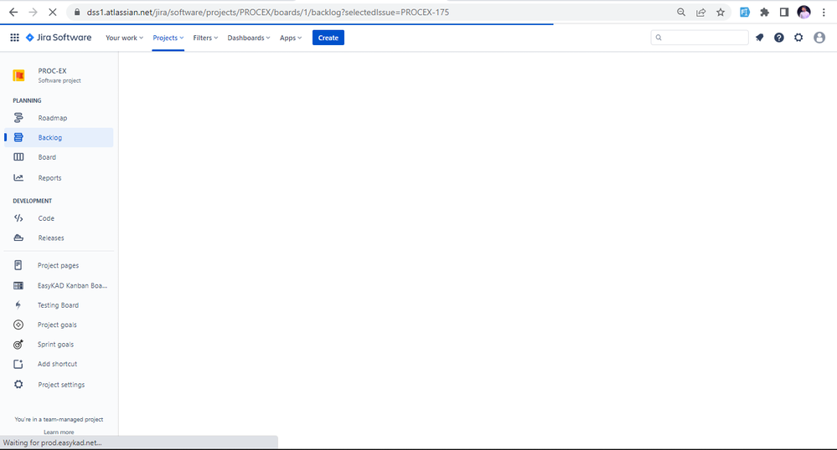The height and width of the screenshot is (450, 837).
Task: Click the Project settings gear icon
Action: [x=18, y=385]
